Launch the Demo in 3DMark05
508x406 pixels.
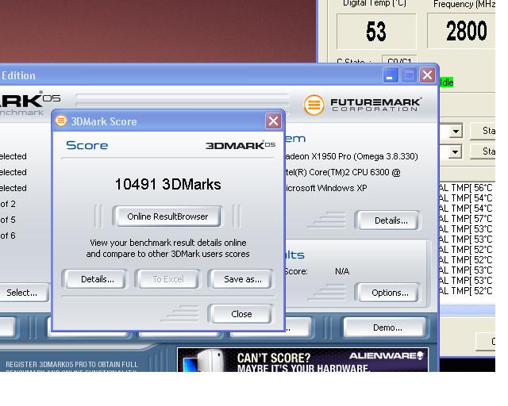(x=385, y=327)
